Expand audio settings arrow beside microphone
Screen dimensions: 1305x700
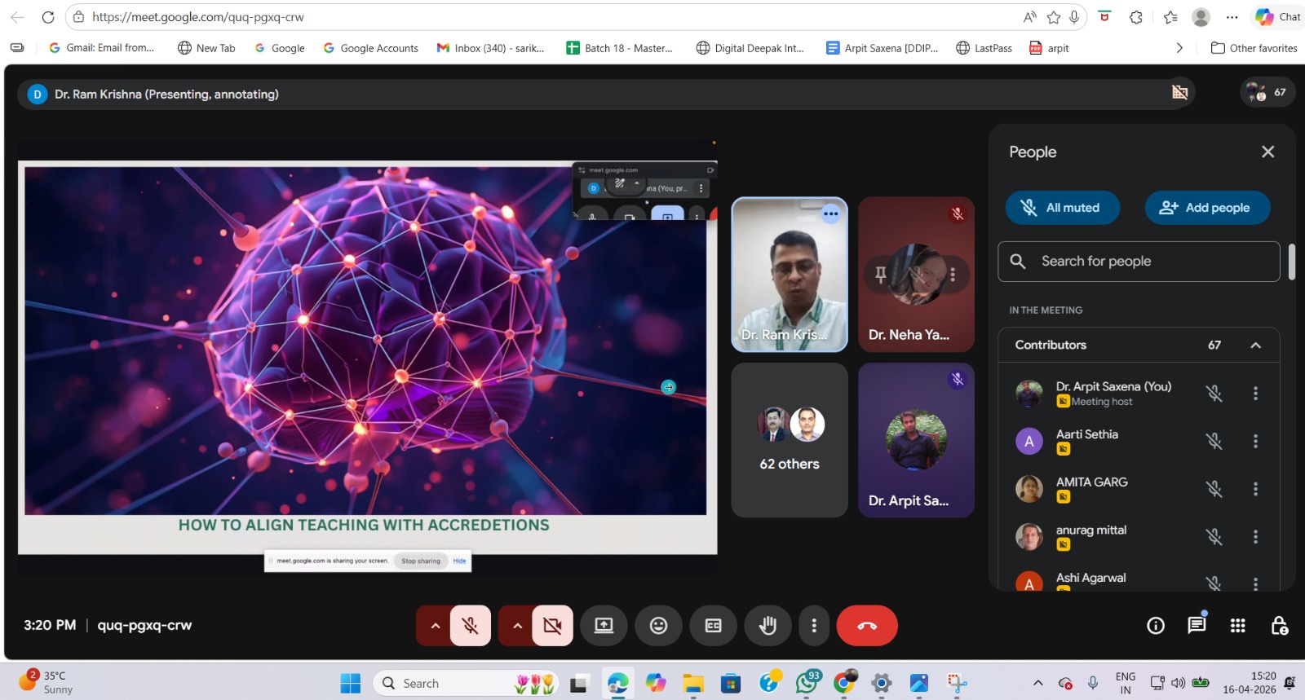coord(435,626)
